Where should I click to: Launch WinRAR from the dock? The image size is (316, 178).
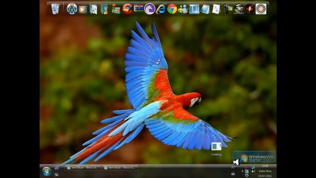point(139,8)
